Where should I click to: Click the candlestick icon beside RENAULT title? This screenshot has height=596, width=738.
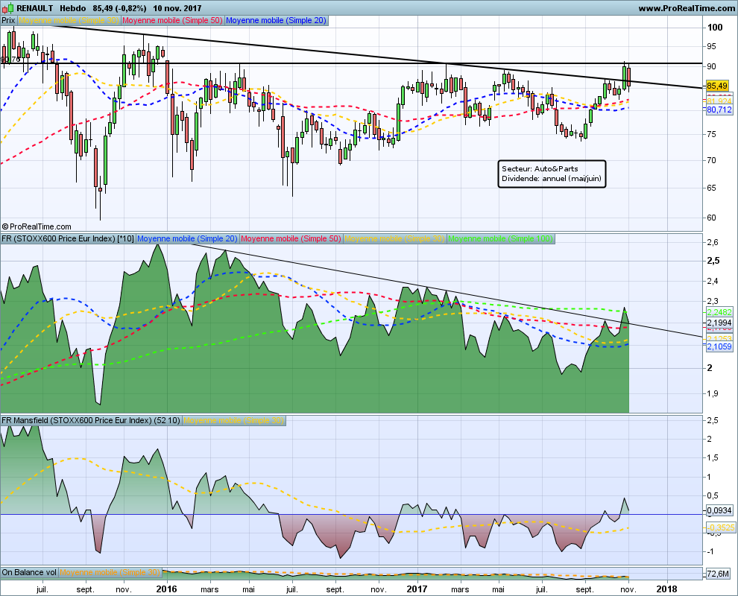pos(8,8)
